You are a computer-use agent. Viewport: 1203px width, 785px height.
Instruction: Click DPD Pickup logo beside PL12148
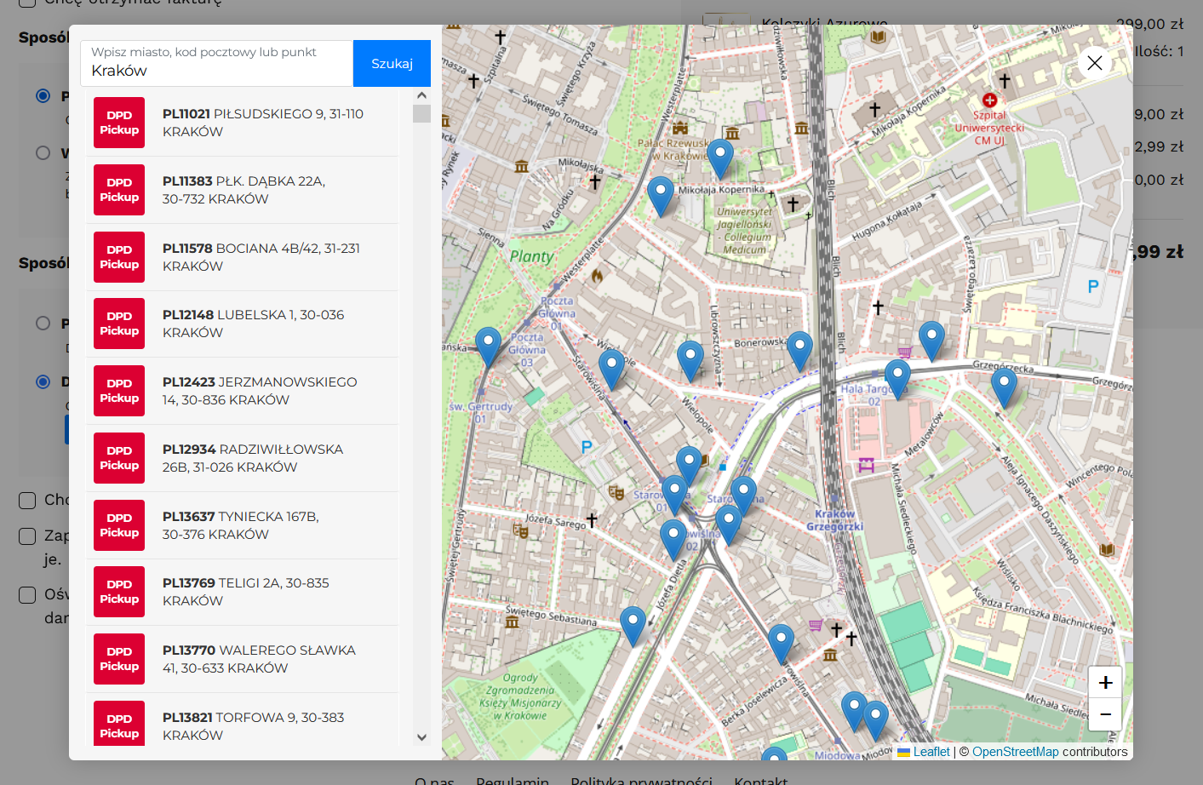pyautogui.click(x=119, y=324)
